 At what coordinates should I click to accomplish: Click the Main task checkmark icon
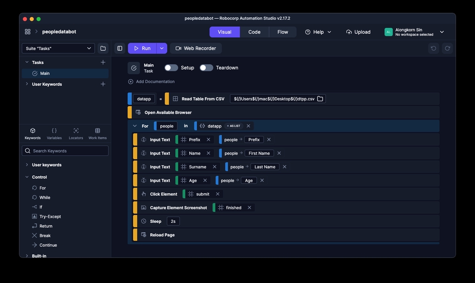click(x=134, y=68)
